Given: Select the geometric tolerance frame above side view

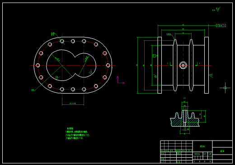Looking at the screenshot, I should 221,25.
